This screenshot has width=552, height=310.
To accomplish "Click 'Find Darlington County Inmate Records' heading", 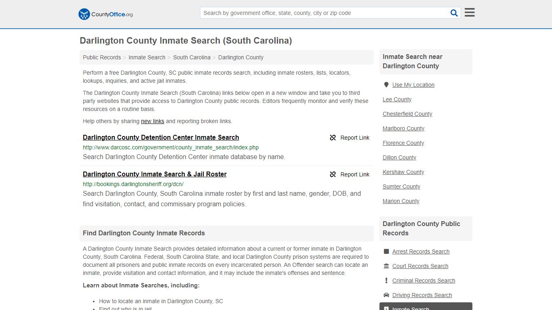I will 144,233.
